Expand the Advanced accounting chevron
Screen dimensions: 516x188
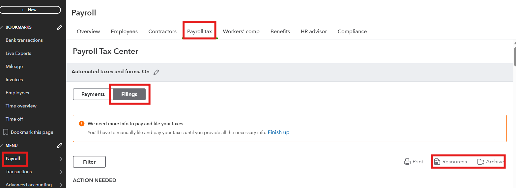pos(61,185)
